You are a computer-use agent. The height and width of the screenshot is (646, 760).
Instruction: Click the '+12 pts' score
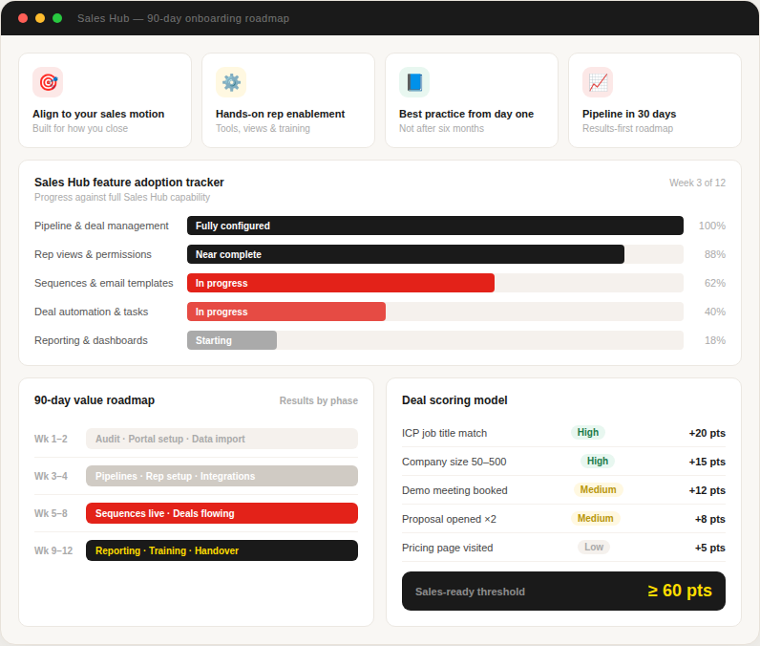point(707,490)
